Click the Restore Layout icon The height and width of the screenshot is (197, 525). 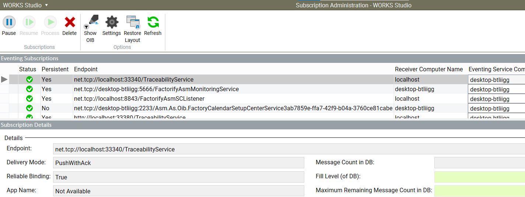coord(133,22)
